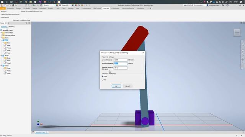The width and height of the screenshot is (245, 137).
Task: Click the Relative rounding tolerance field
Action: coord(121,68)
